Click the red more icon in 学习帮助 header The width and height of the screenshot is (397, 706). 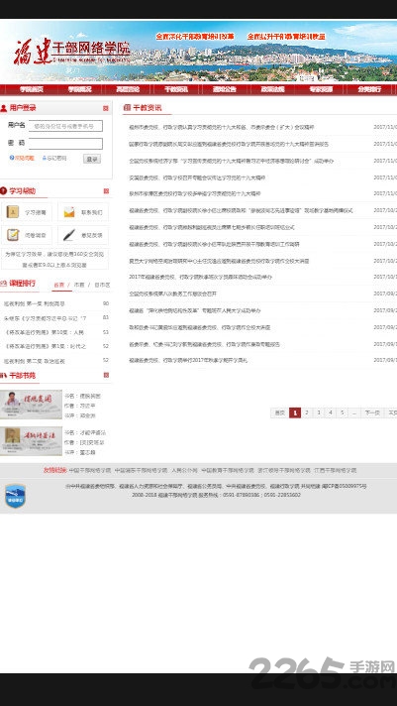[106, 191]
